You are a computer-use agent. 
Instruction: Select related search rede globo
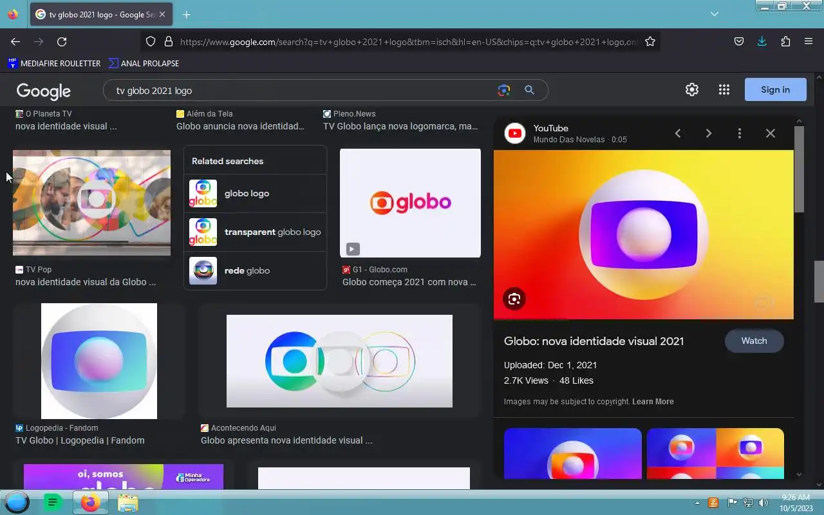[255, 270]
